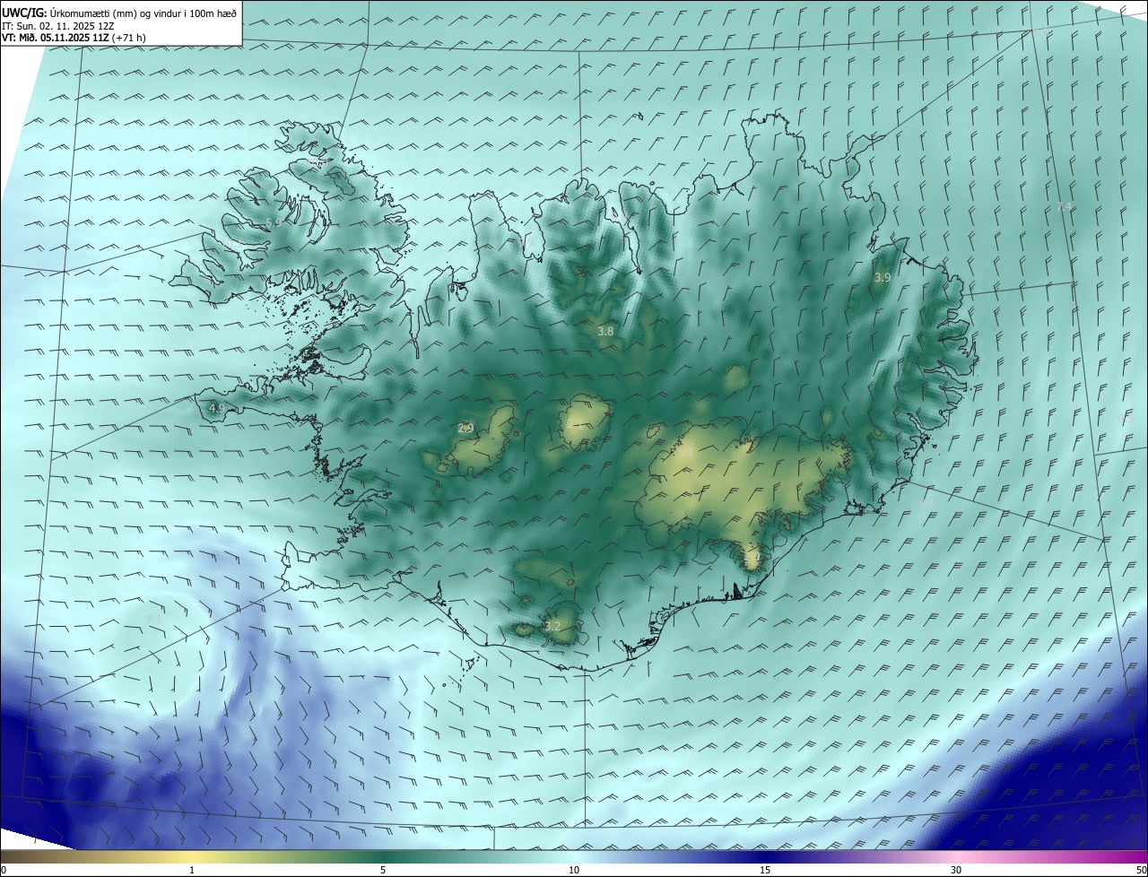Click the title 'UWC/IG: Úrkomumætti (mm) og vindur í 100m hæð'
The image size is (1148, 877).
(x=119, y=13)
